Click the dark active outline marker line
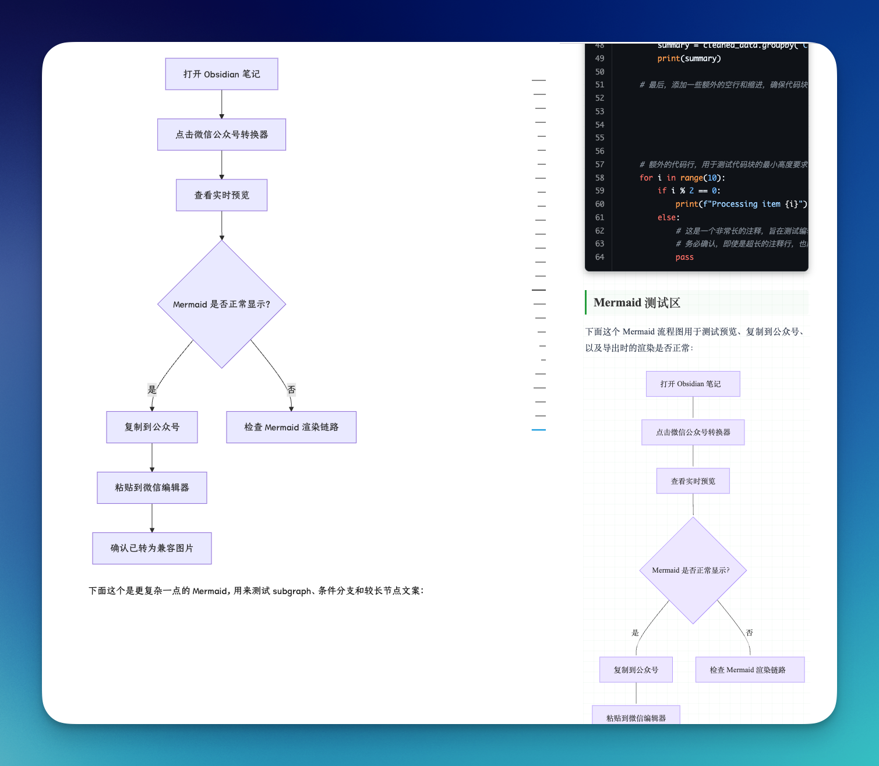Screen dimensions: 879x766 [x=539, y=290]
